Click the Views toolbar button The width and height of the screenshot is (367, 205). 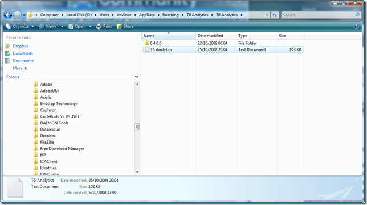[48, 26]
